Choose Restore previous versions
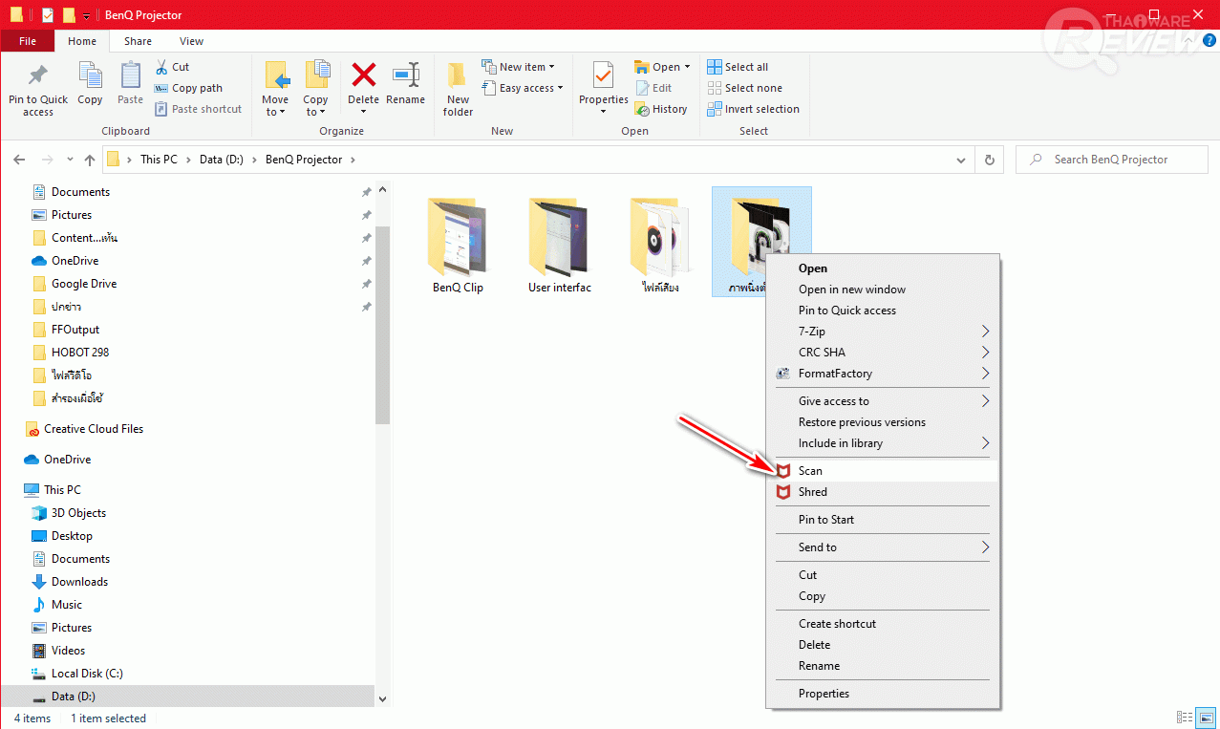Screen dimensions: 1220x729 pos(883,422)
